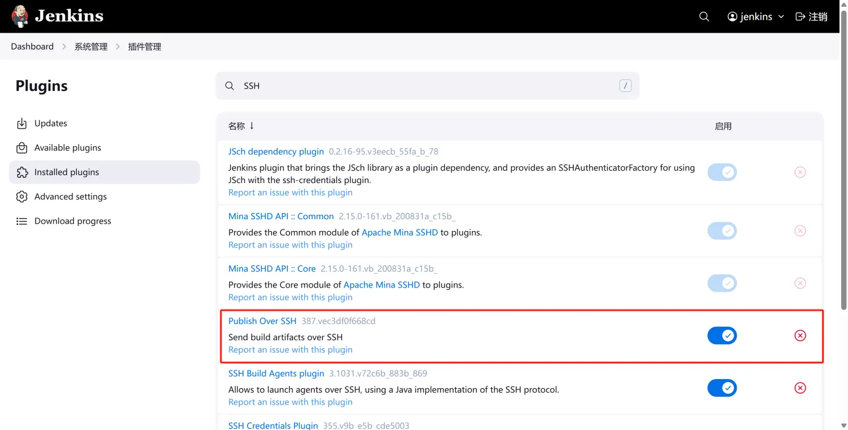Toggle the JSch dependency plugin switch
Image resolution: width=848 pixels, height=430 pixels.
(x=722, y=172)
